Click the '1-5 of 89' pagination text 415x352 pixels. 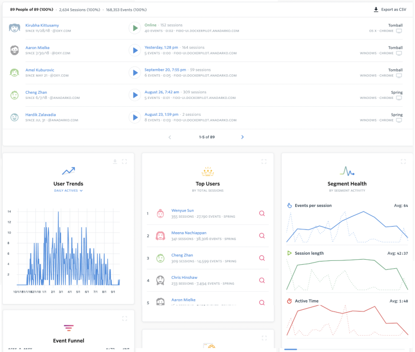[x=207, y=137]
